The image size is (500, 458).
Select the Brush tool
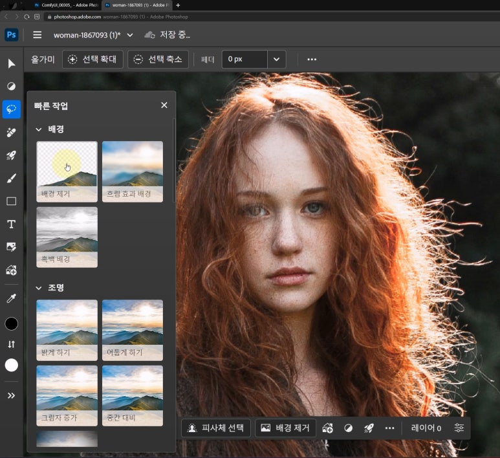click(x=12, y=179)
